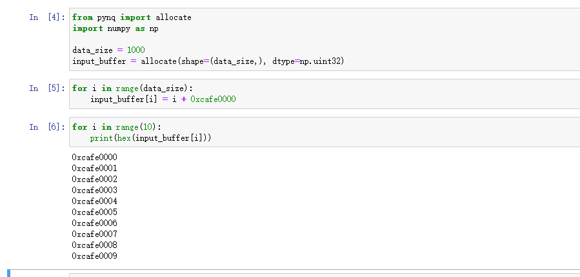This screenshot has height=277, width=580.
Task: Click the output line 0xcafe0003
Action: tap(95, 190)
